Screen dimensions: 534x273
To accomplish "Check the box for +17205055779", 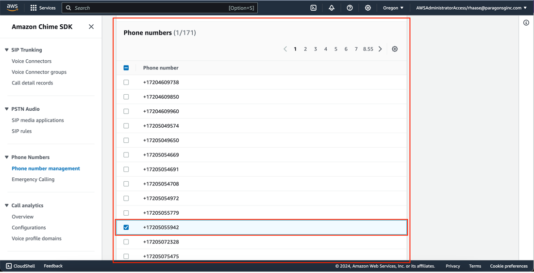I will (126, 213).
